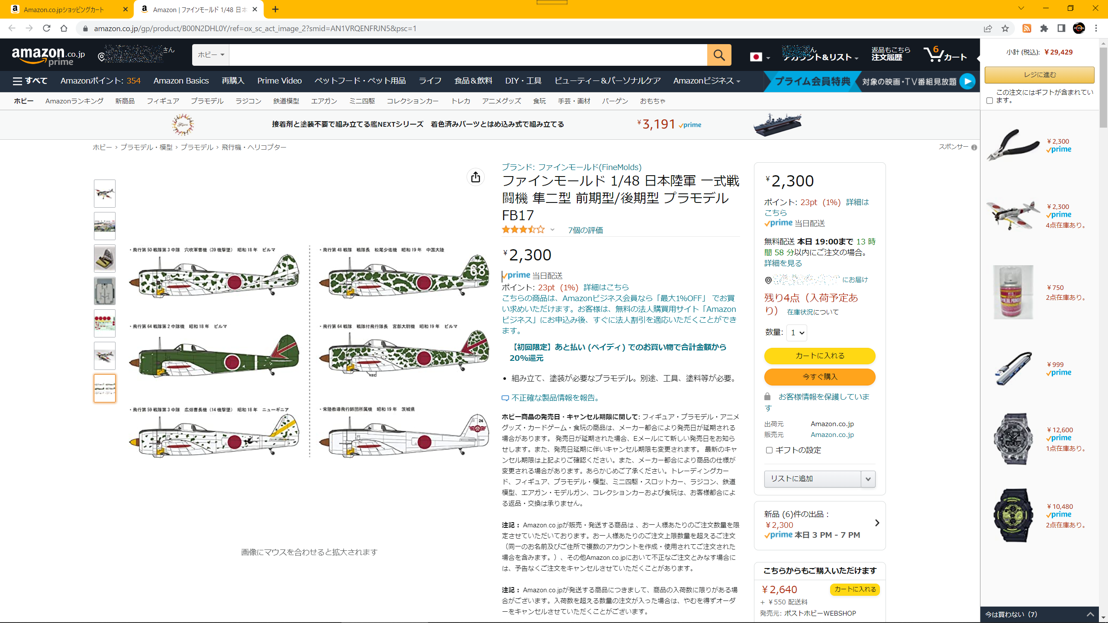Screen dimensions: 1108x623
Task: Open the 在庫状況について link
Action: (812, 312)
